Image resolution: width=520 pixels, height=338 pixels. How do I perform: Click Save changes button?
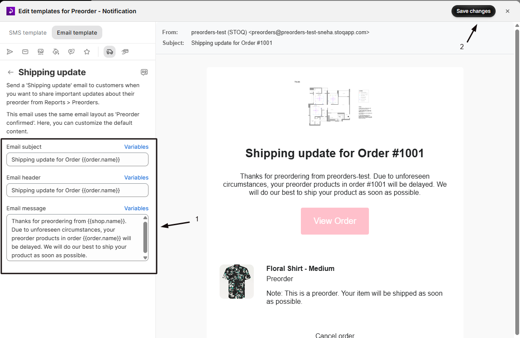pyautogui.click(x=473, y=11)
